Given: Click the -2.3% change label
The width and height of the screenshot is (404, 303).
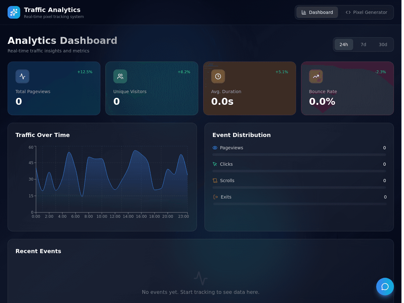Looking at the screenshot, I should coord(380,72).
